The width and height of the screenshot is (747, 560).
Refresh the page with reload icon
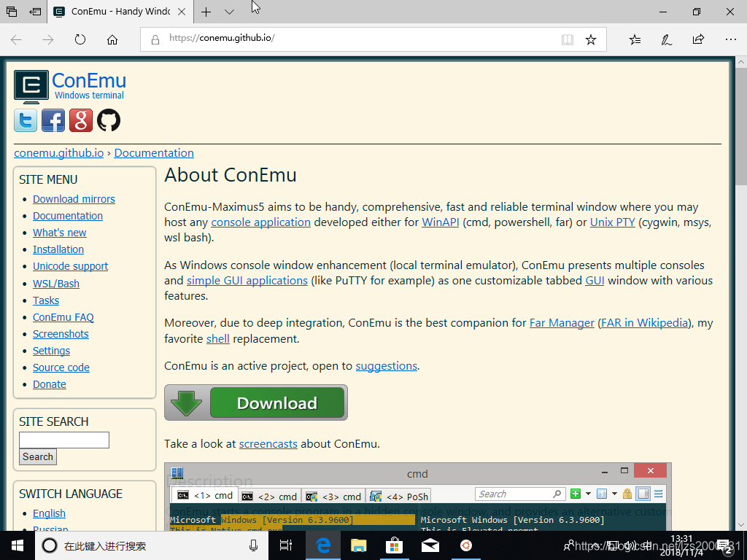[x=80, y=39]
